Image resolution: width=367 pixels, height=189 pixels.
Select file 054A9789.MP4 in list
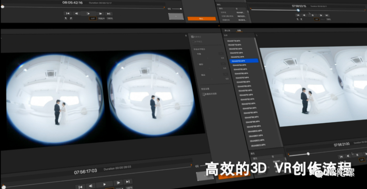244,86
